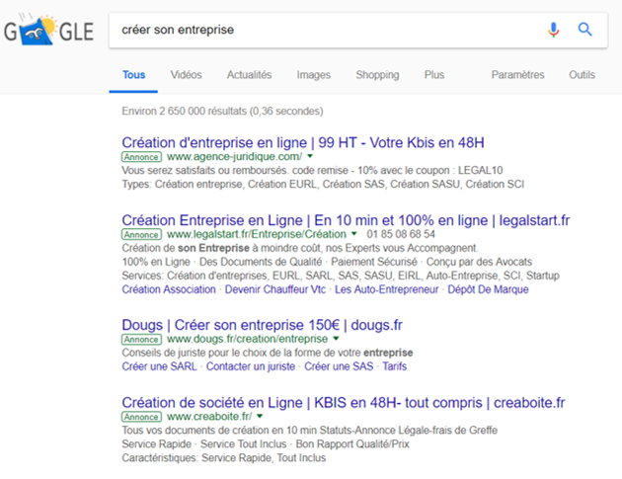
Task: Click phone number 01 85 08 68 54
Action: click(401, 234)
